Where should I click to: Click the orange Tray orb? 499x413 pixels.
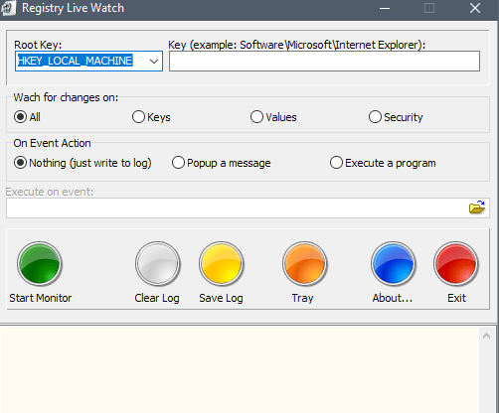pos(305,264)
